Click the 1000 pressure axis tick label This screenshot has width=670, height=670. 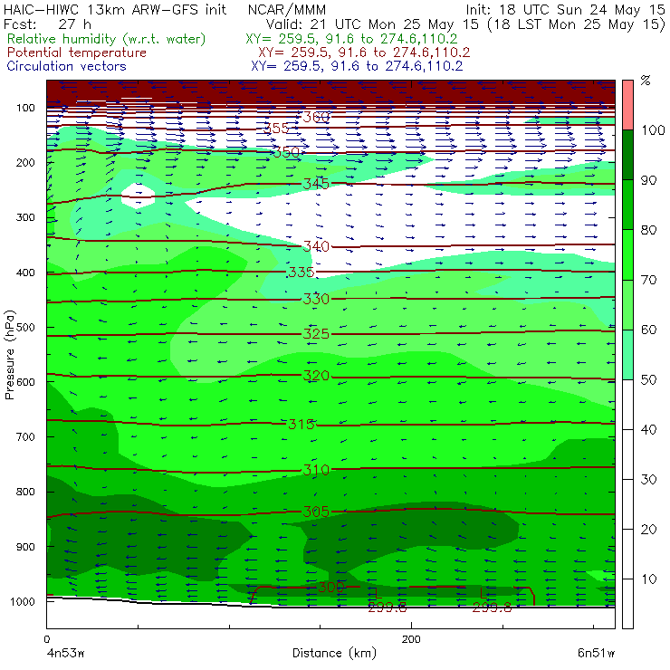click(x=23, y=601)
